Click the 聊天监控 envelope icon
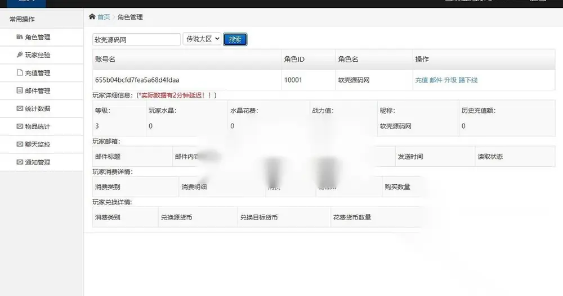 [20, 144]
